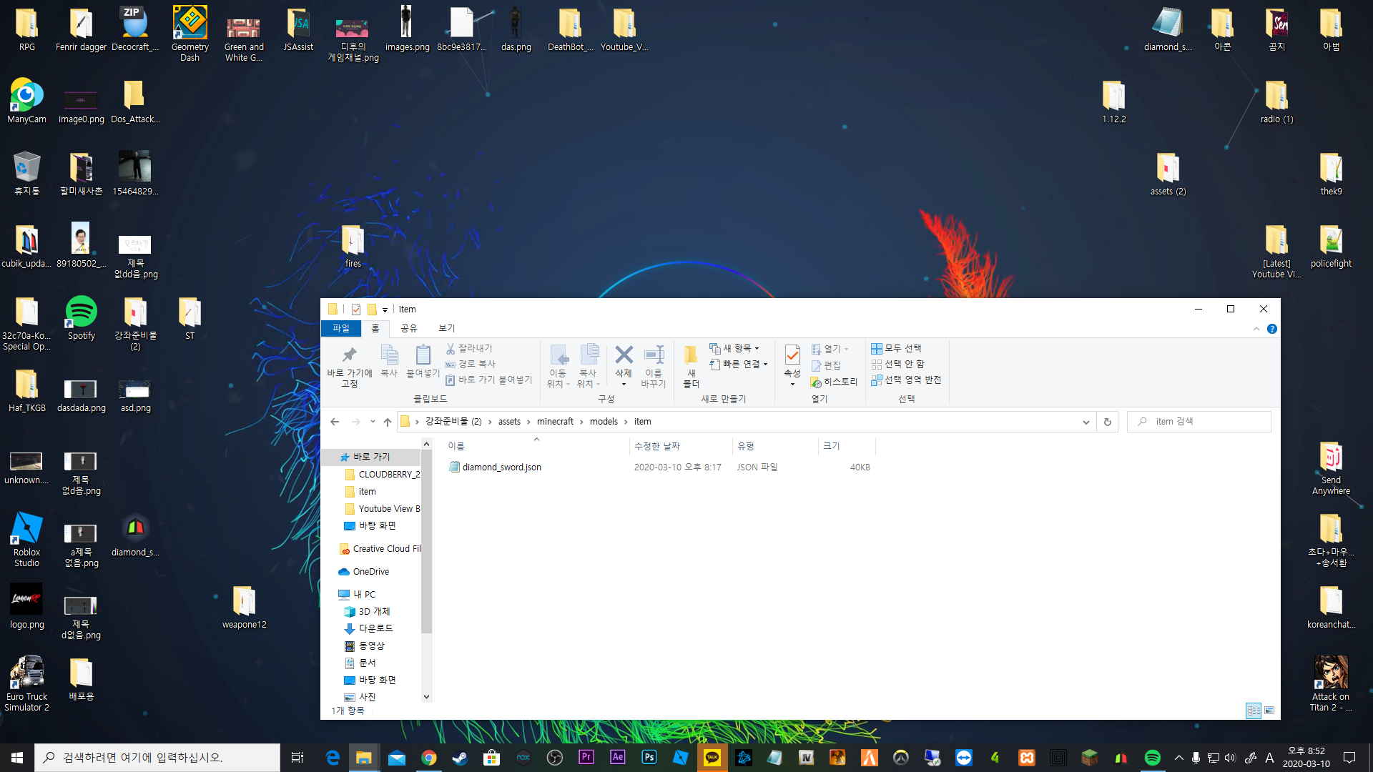Create 새 폴더 with the folder icon
1373x772 pixels.
[x=691, y=355]
